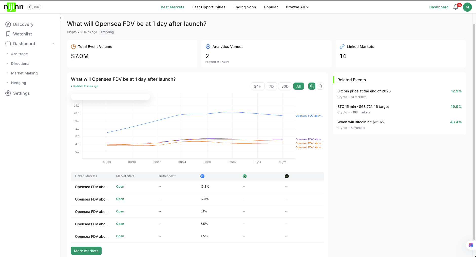Click the Total Event Volume pie icon

(x=73, y=47)
